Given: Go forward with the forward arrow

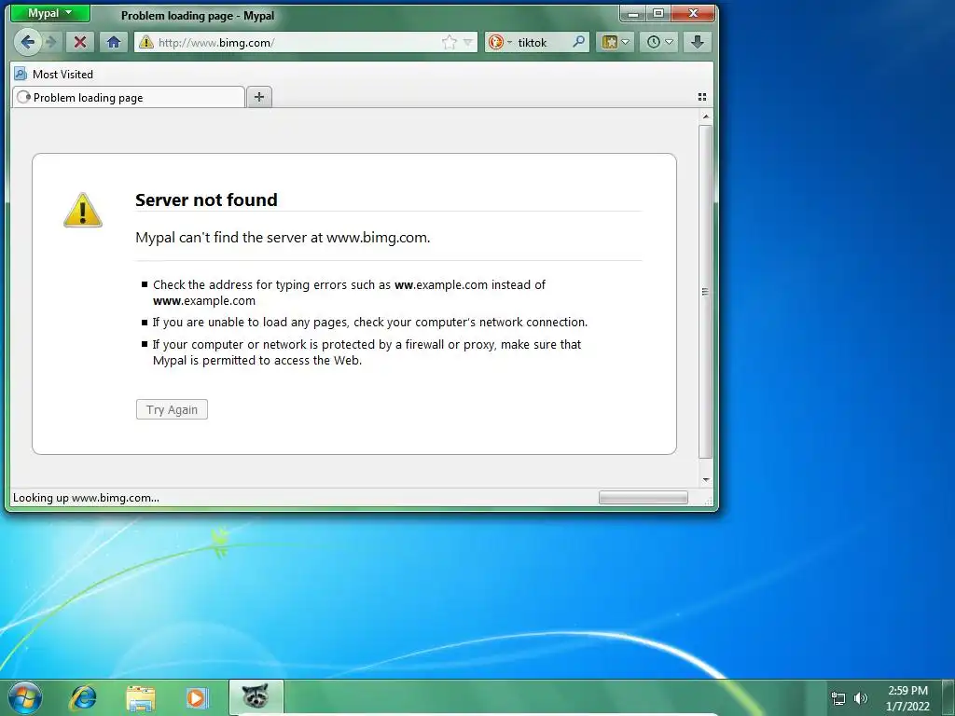Looking at the screenshot, I should coord(51,42).
